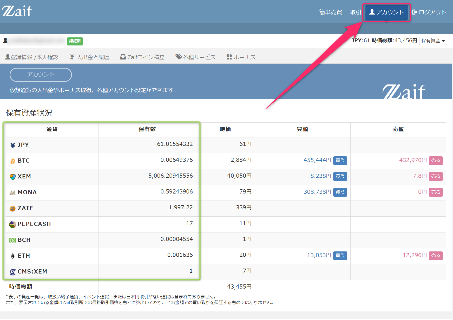The image size is (453, 320).
Task: Click the tag icon beside 各種サービス
Action: (x=179, y=57)
